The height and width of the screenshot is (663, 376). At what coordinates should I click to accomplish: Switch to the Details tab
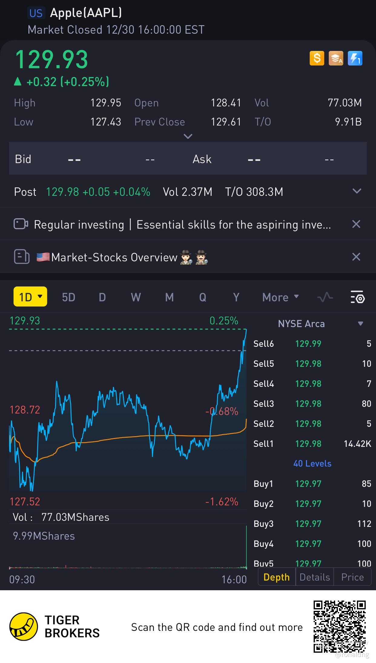click(x=315, y=577)
